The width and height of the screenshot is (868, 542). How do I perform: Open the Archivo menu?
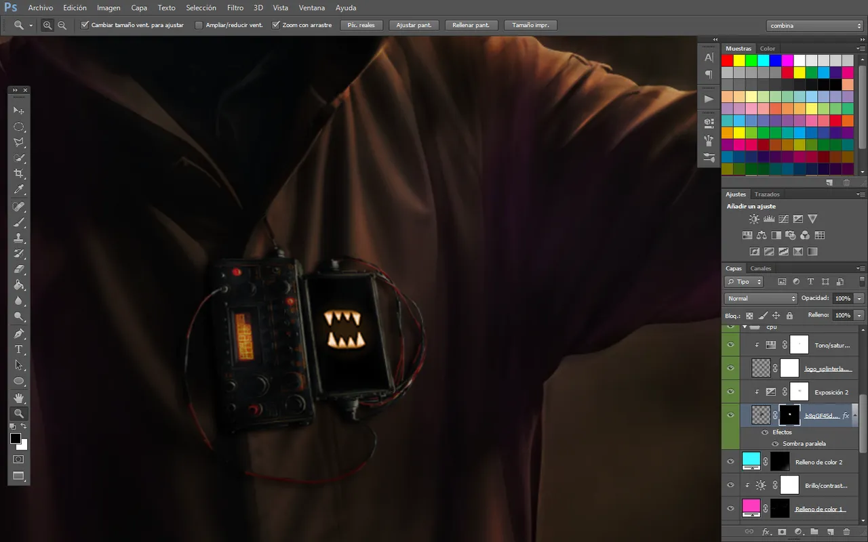coord(41,8)
